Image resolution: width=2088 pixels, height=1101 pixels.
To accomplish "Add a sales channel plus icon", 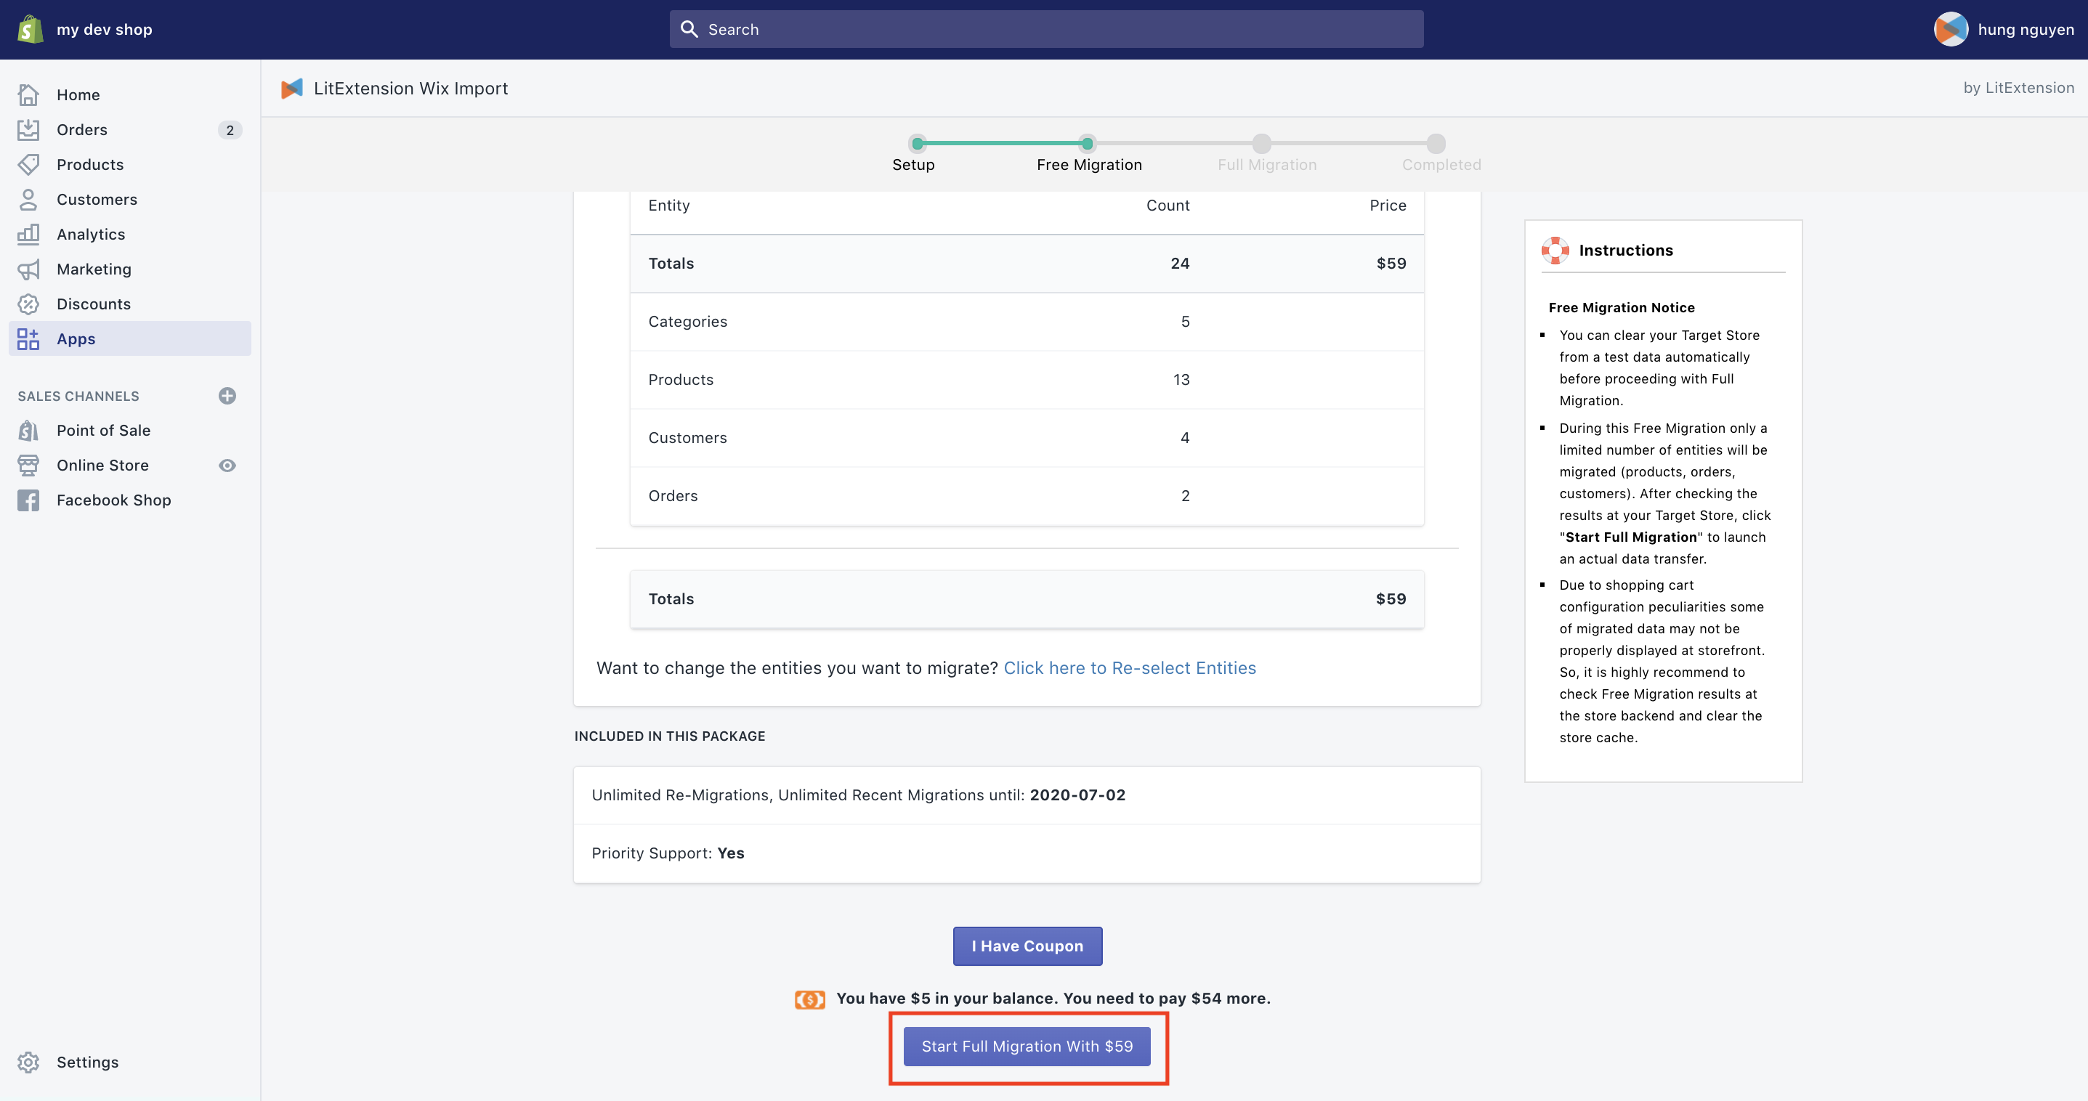I will tap(227, 395).
